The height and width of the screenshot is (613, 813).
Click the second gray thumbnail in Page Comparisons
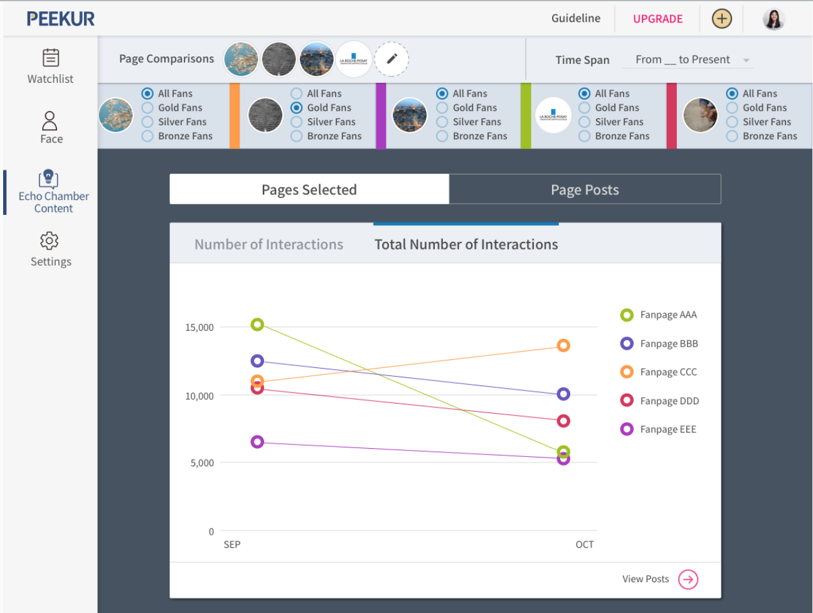[x=279, y=60]
